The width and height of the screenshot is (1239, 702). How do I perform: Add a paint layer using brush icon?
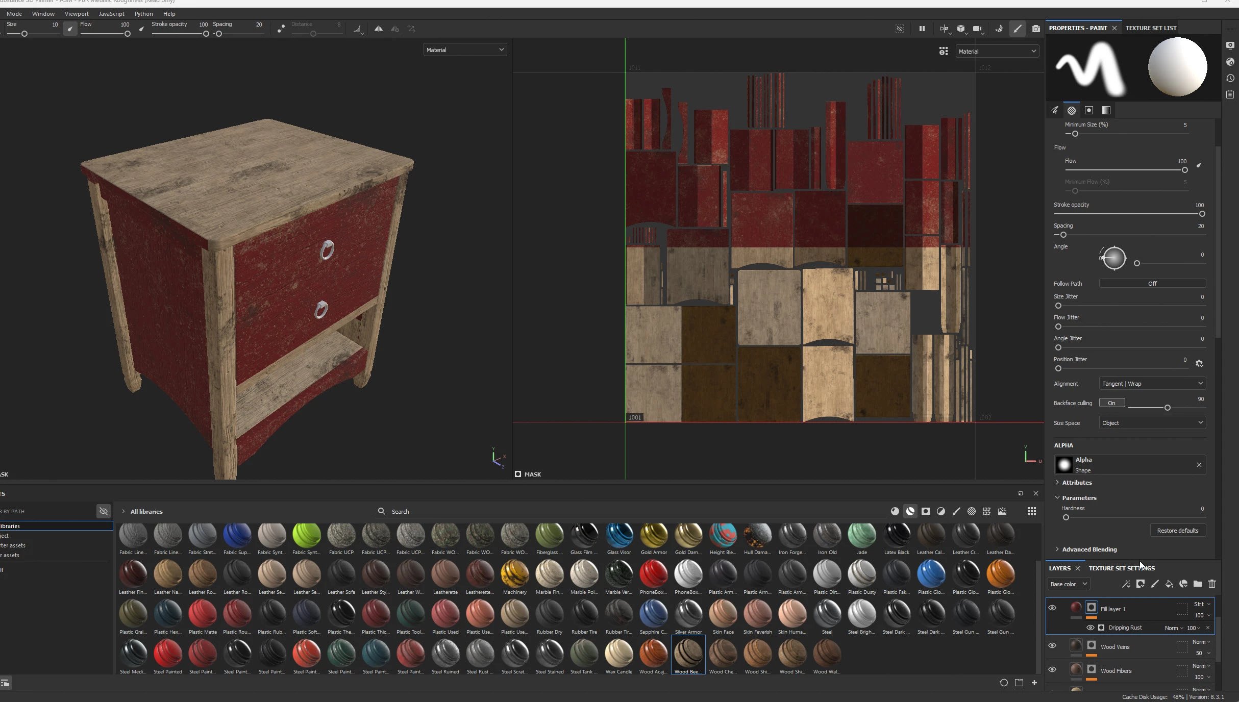pyautogui.click(x=1155, y=584)
